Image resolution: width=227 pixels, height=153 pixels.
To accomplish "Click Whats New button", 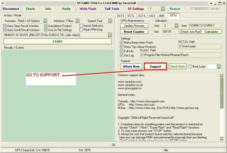I will (131, 67).
